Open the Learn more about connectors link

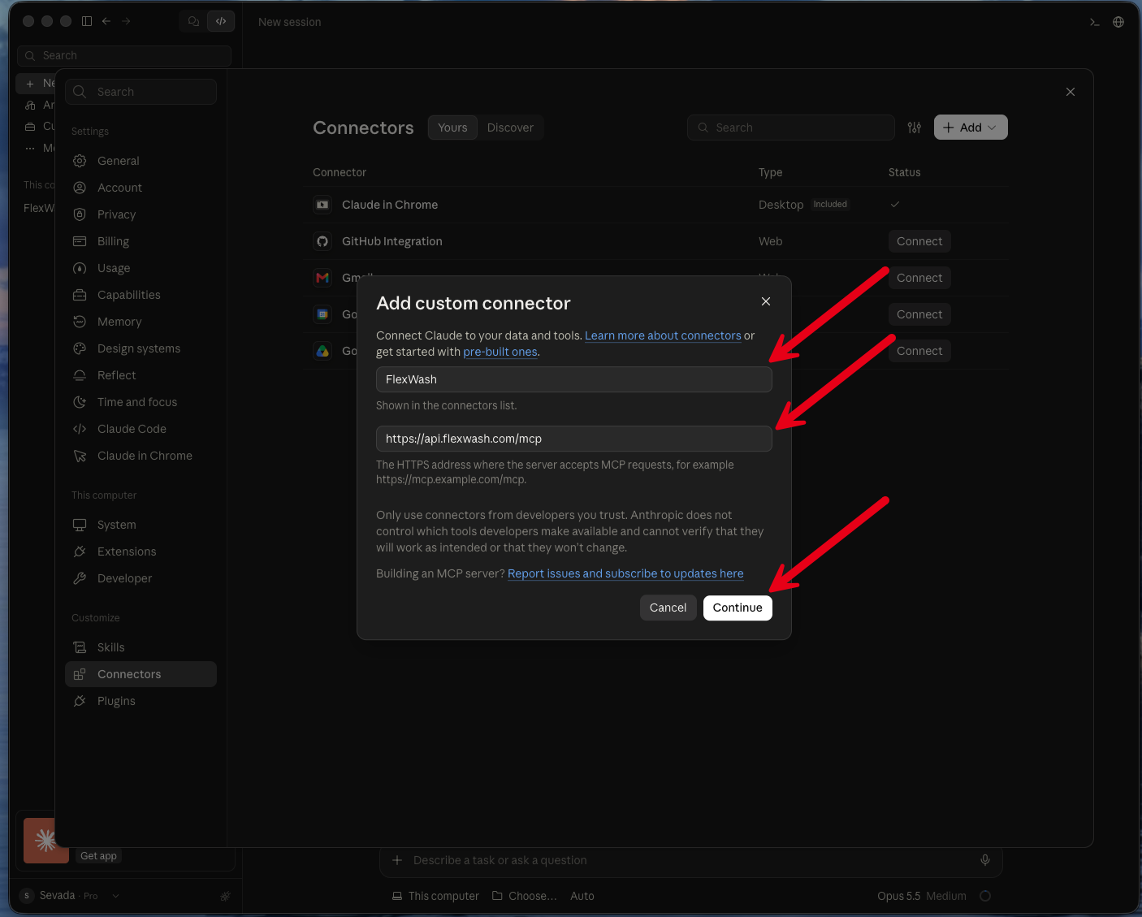point(663,335)
